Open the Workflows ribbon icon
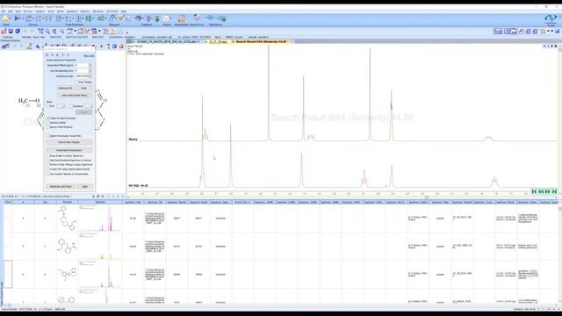Image resolution: width=562 pixels, height=316 pixels. pyautogui.click(x=215, y=18)
